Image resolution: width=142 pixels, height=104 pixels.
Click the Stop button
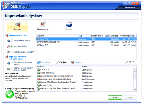coord(130,98)
